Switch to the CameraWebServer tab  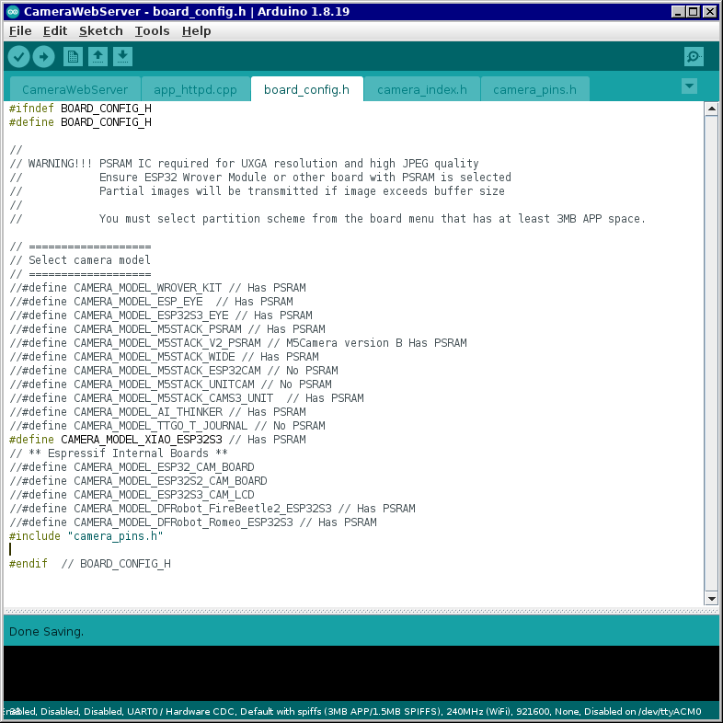tap(75, 90)
